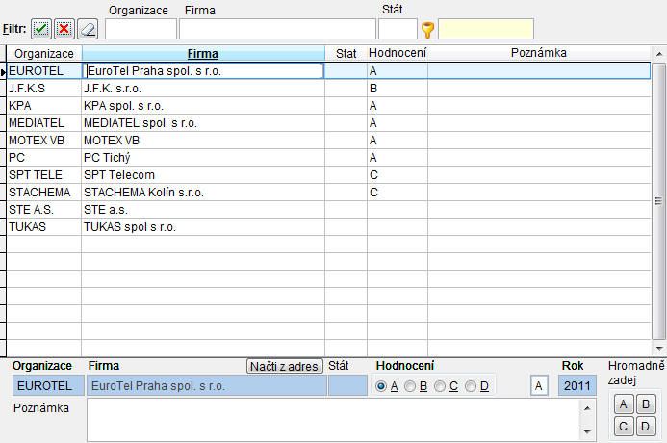The image size is (667, 443).
Task: Click the Poznámka text area
Action: pyautogui.click(x=333, y=420)
